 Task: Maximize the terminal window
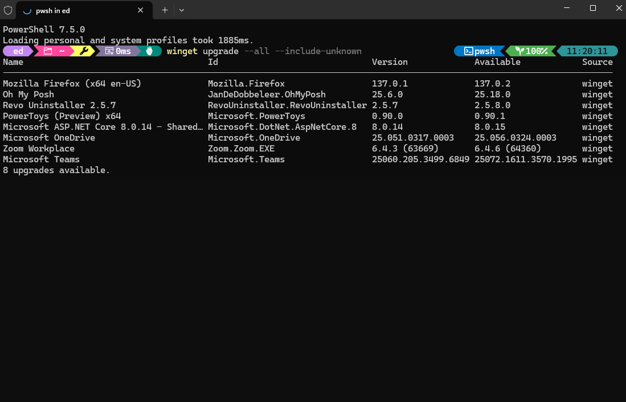592,8
